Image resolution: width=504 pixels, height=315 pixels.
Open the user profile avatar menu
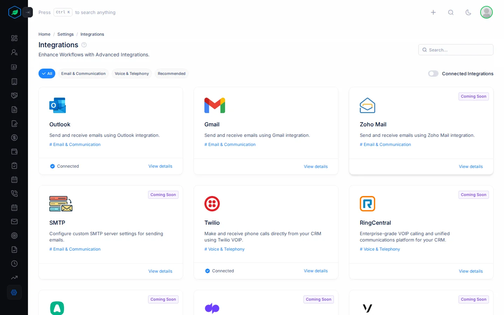[x=486, y=12]
